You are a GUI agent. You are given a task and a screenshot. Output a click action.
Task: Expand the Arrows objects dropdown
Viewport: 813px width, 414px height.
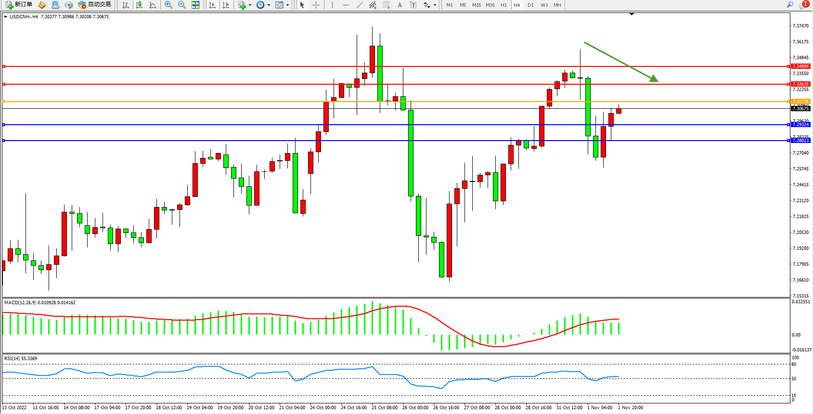pyautogui.click(x=435, y=5)
